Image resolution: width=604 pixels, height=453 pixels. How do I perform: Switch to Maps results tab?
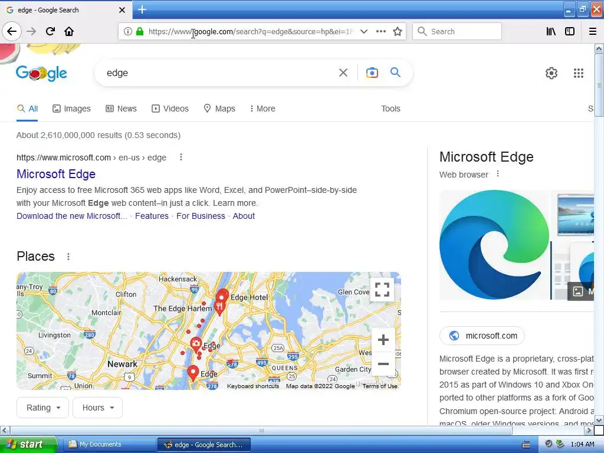click(219, 109)
